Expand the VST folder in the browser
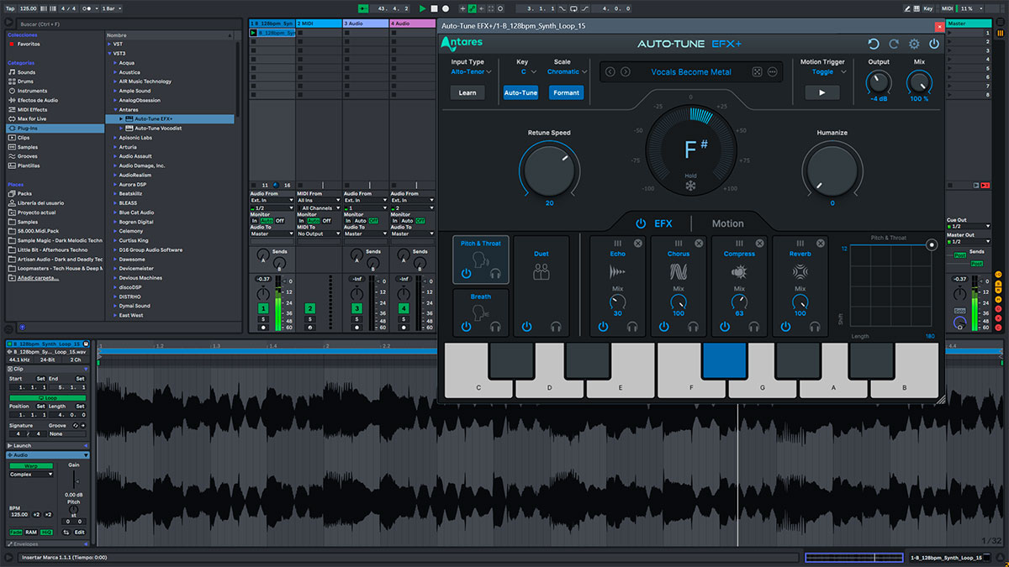1009x567 pixels. (x=110, y=45)
